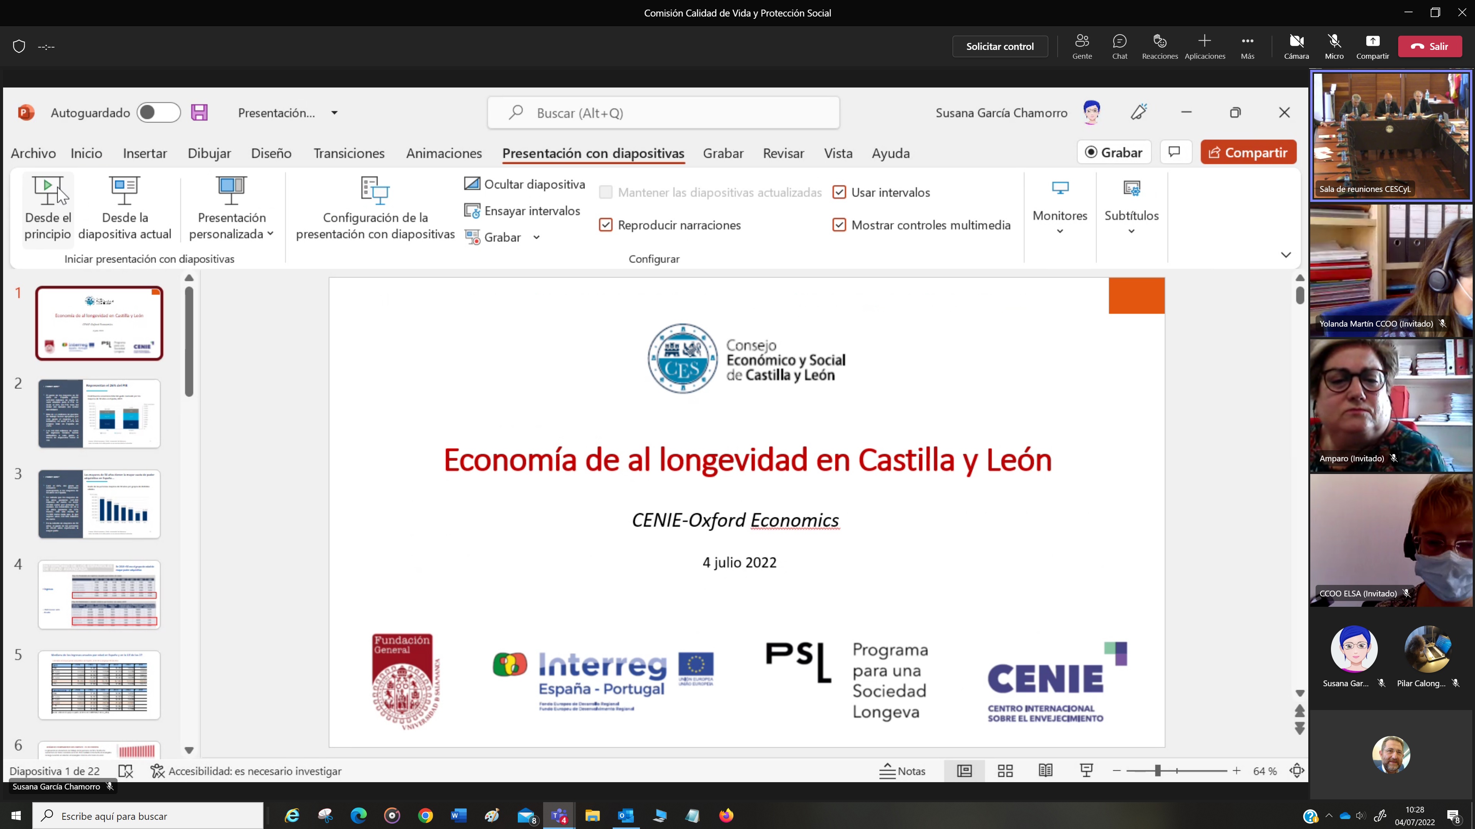This screenshot has height=829, width=1475.
Task: Click Ensayar intervalos
Action: [x=522, y=211]
